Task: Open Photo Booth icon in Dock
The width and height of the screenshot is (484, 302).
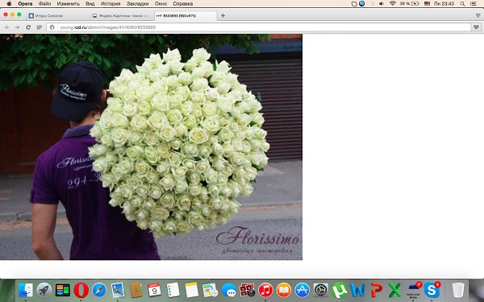Action: click(x=248, y=290)
